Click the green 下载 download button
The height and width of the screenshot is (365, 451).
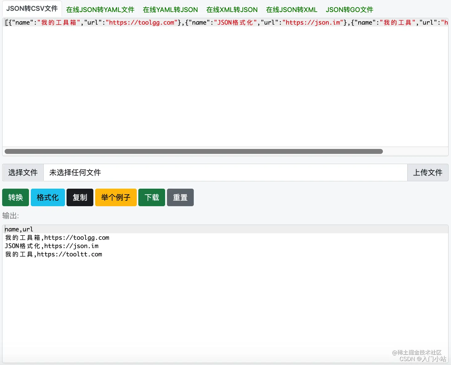[x=152, y=197]
